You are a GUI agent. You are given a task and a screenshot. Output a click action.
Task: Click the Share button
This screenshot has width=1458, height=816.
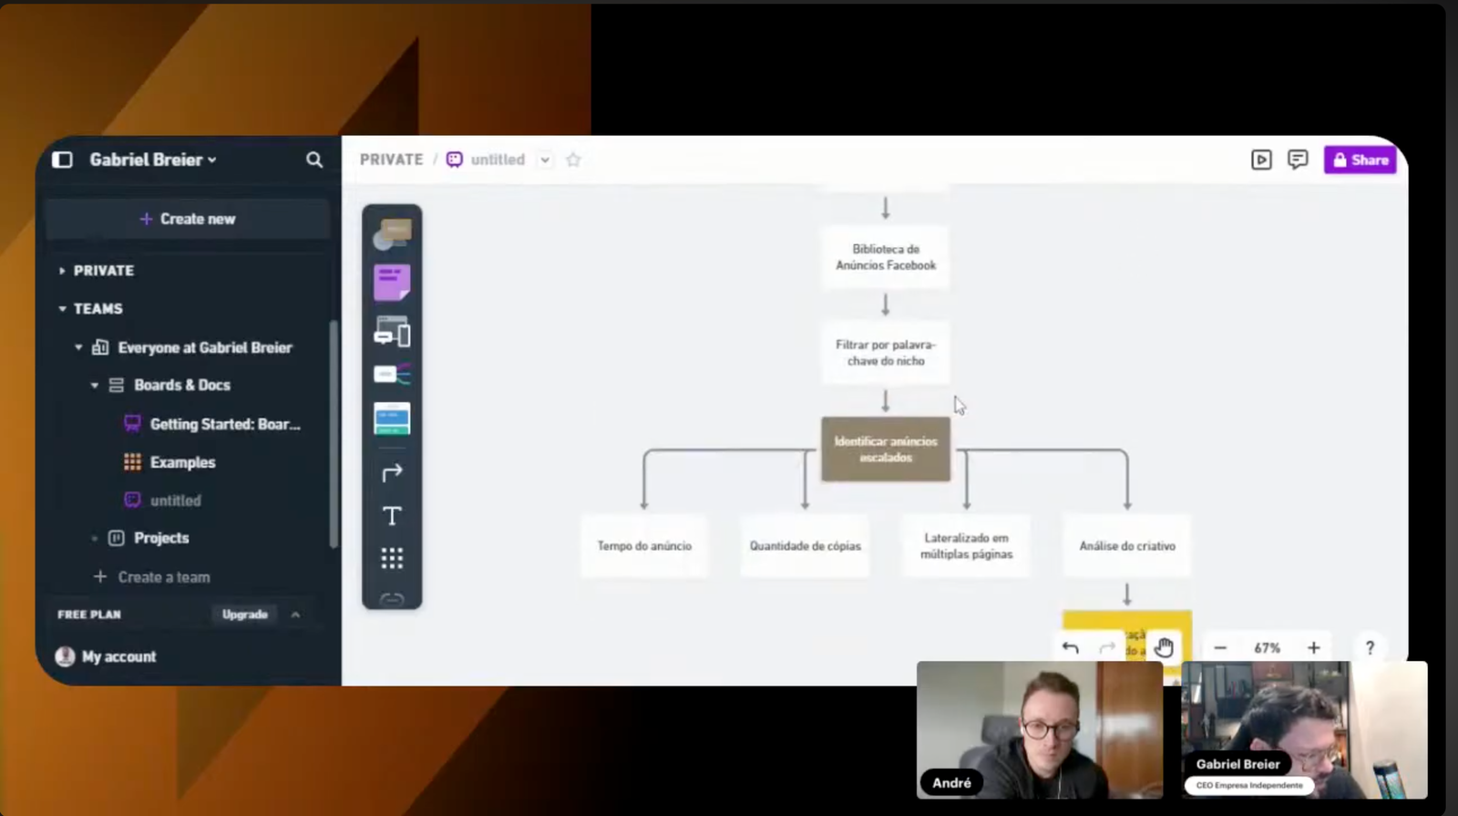(1360, 160)
